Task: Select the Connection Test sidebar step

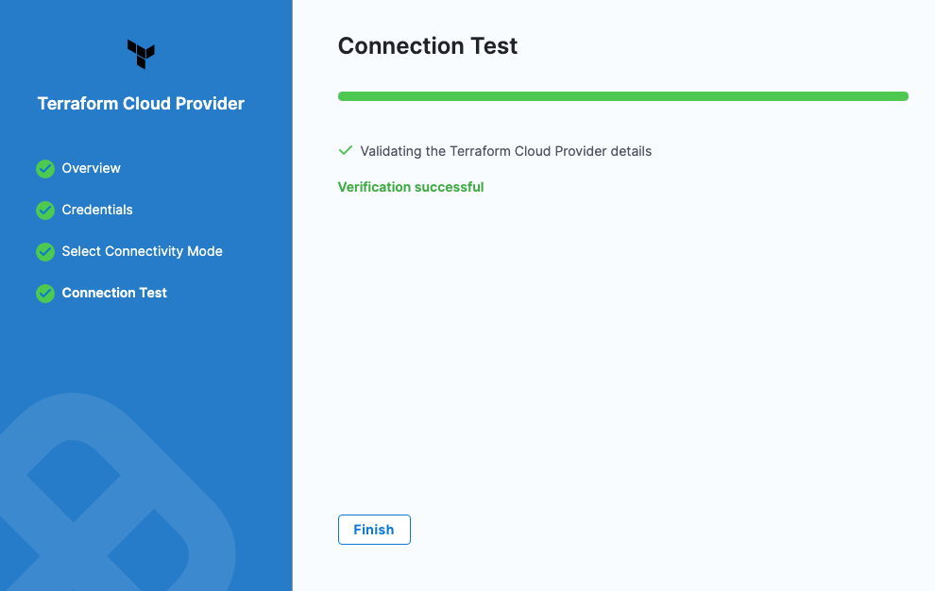Action: pos(114,293)
